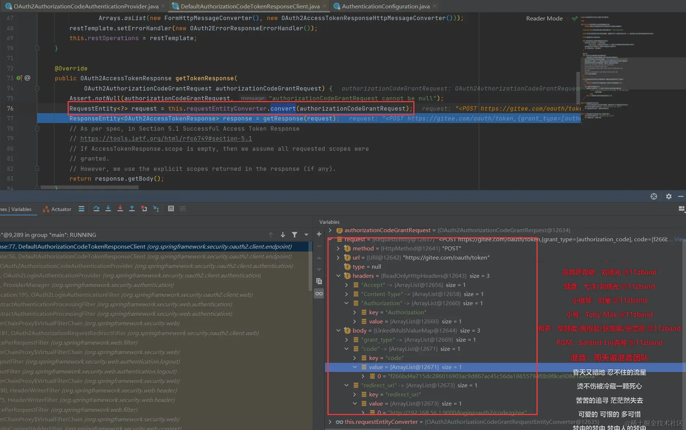
Task: Expand the "Accept" header entry
Action: click(x=346, y=285)
